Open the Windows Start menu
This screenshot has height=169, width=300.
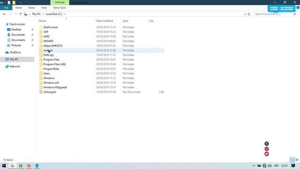point(4,166)
